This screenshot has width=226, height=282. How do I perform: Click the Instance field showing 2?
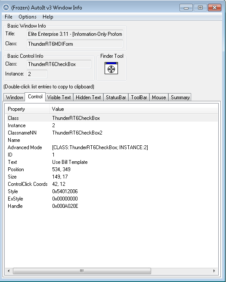(x=37, y=74)
